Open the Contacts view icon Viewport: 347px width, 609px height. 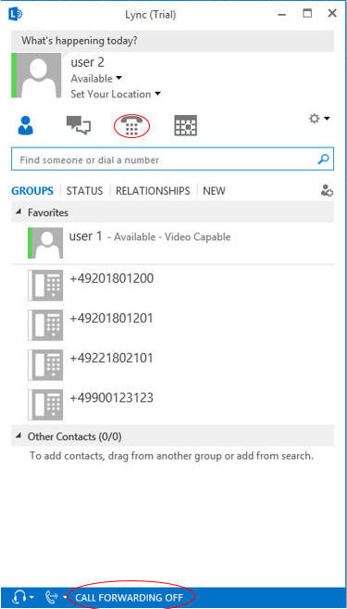[x=26, y=125]
